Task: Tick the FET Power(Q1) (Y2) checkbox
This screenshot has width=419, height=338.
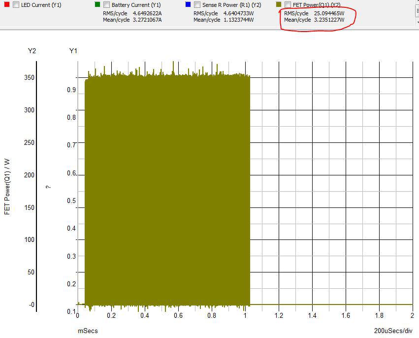Action: [288, 5]
